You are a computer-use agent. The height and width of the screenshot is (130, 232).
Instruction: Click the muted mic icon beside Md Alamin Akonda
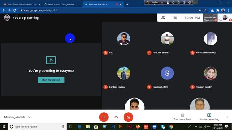tap(192, 53)
